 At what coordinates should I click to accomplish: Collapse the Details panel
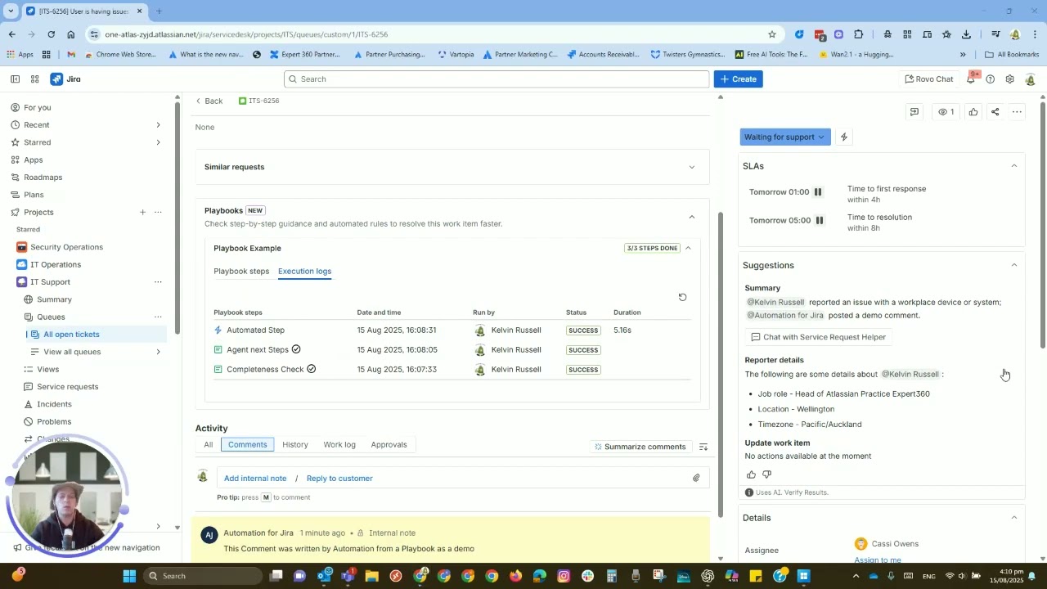[1014, 518]
